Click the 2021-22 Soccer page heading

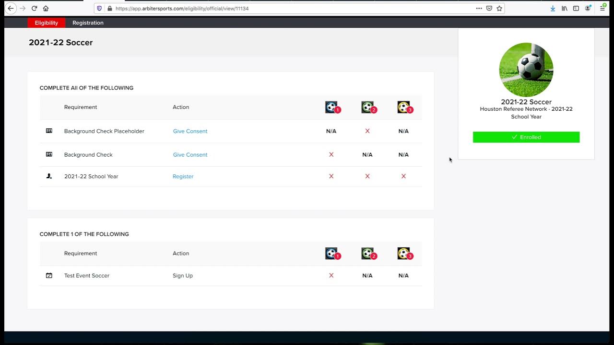[60, 42]
